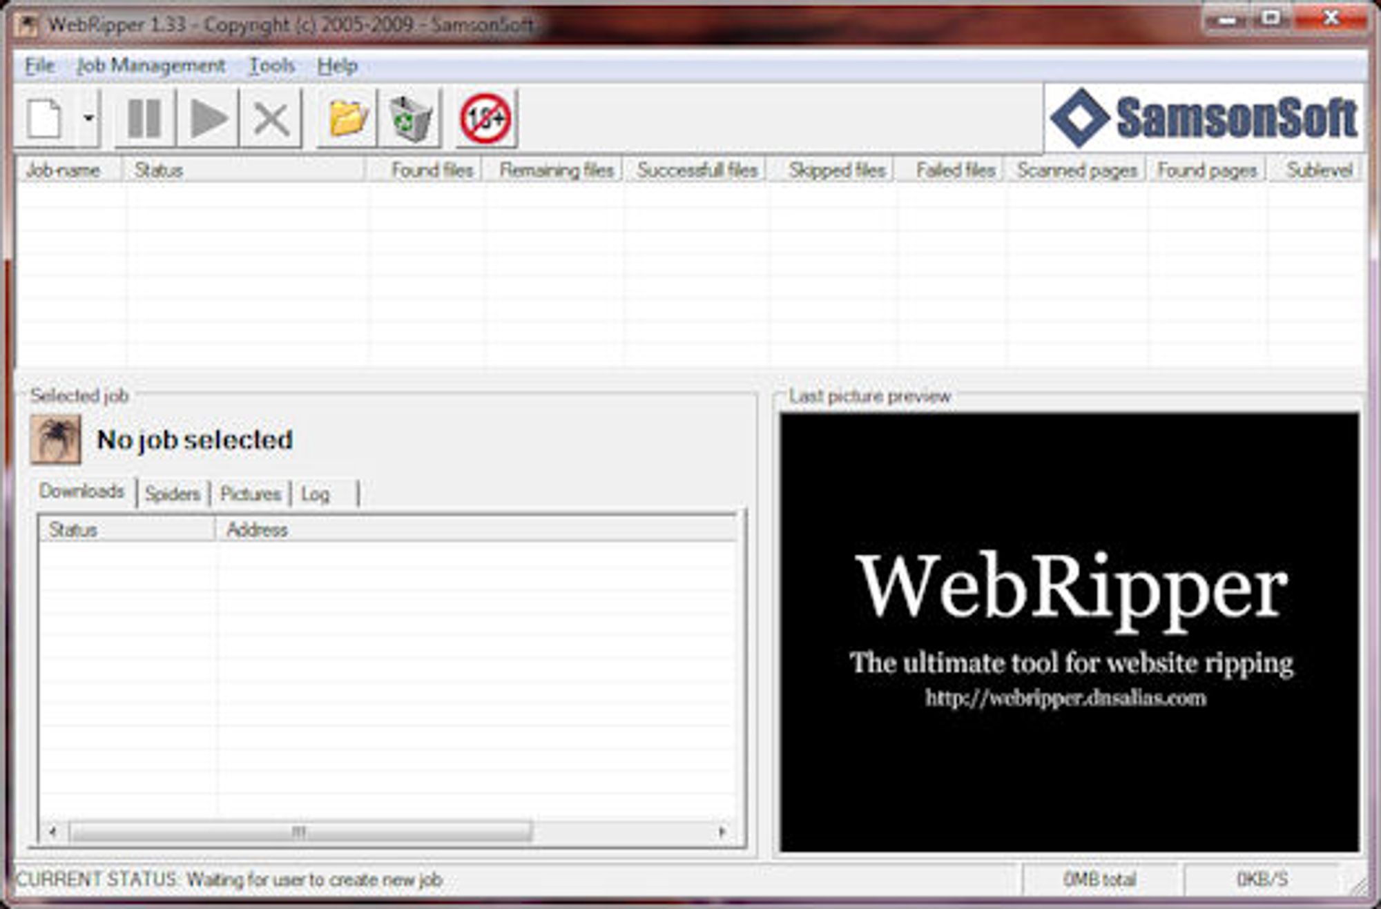Click the right scroll arrow of Downloads list
Viewport: 1381px width, 909px height.
[x=722, y=831]
